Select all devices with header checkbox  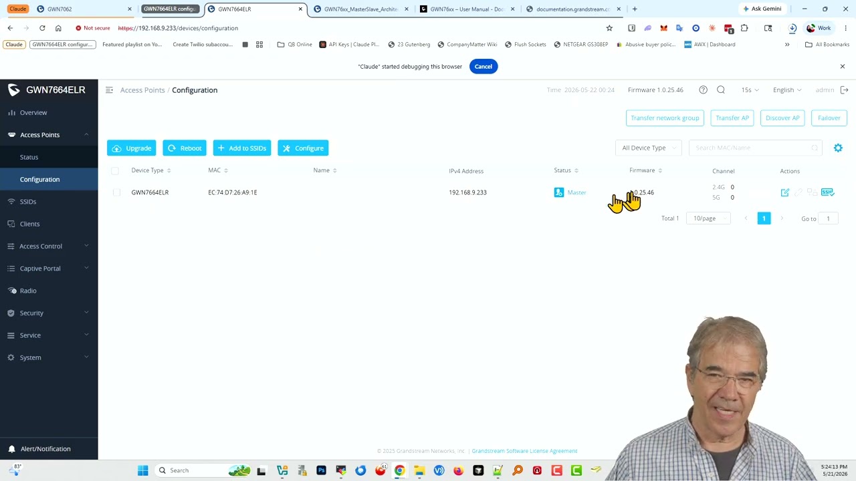[115, 171]
